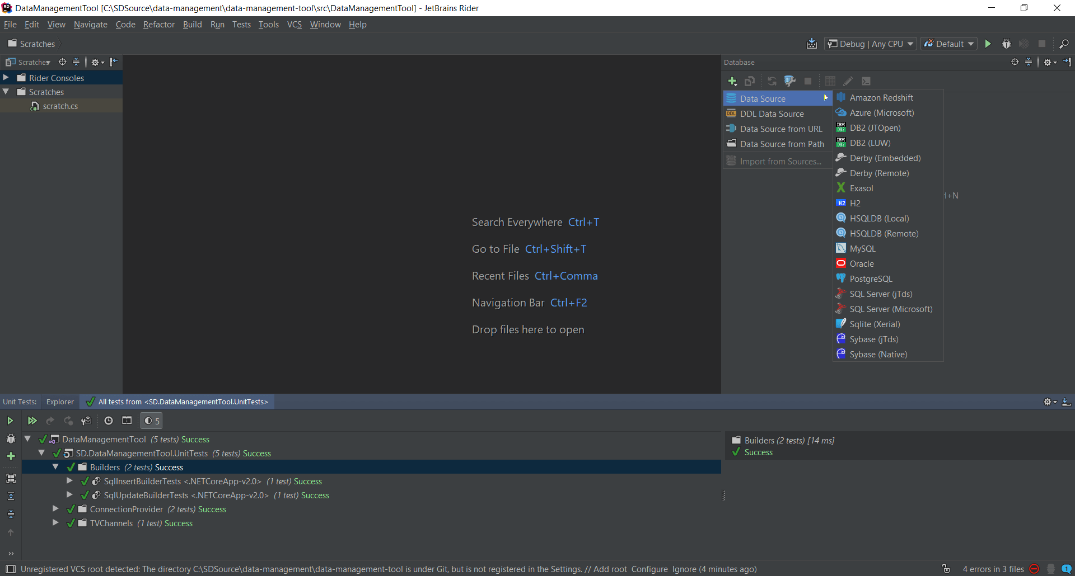Toggle the passed-tests filter showing 5

(151, 421)
